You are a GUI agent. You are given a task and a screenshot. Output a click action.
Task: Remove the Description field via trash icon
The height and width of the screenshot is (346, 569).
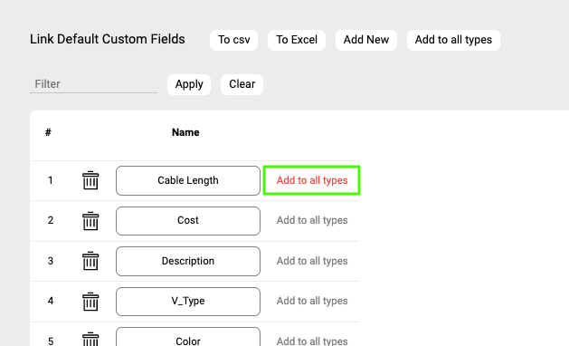coord(90,261)
